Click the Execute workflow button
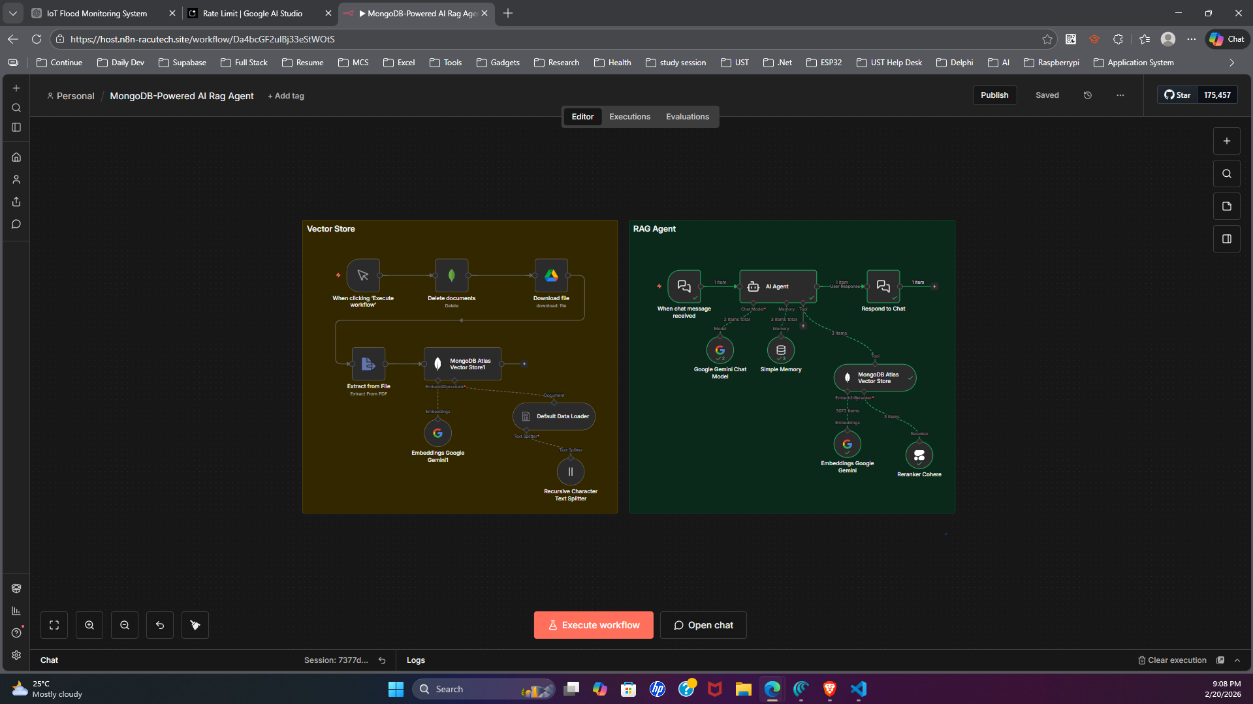 [x=593, y=624]
